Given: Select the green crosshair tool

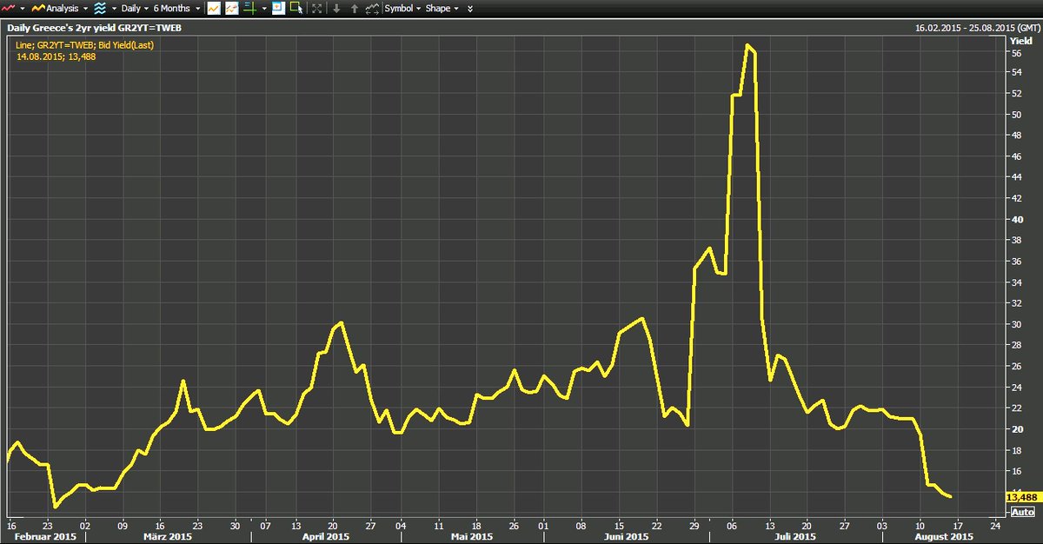Looking at the screenshot, I should pyautogui.click(x=249, y=9).
